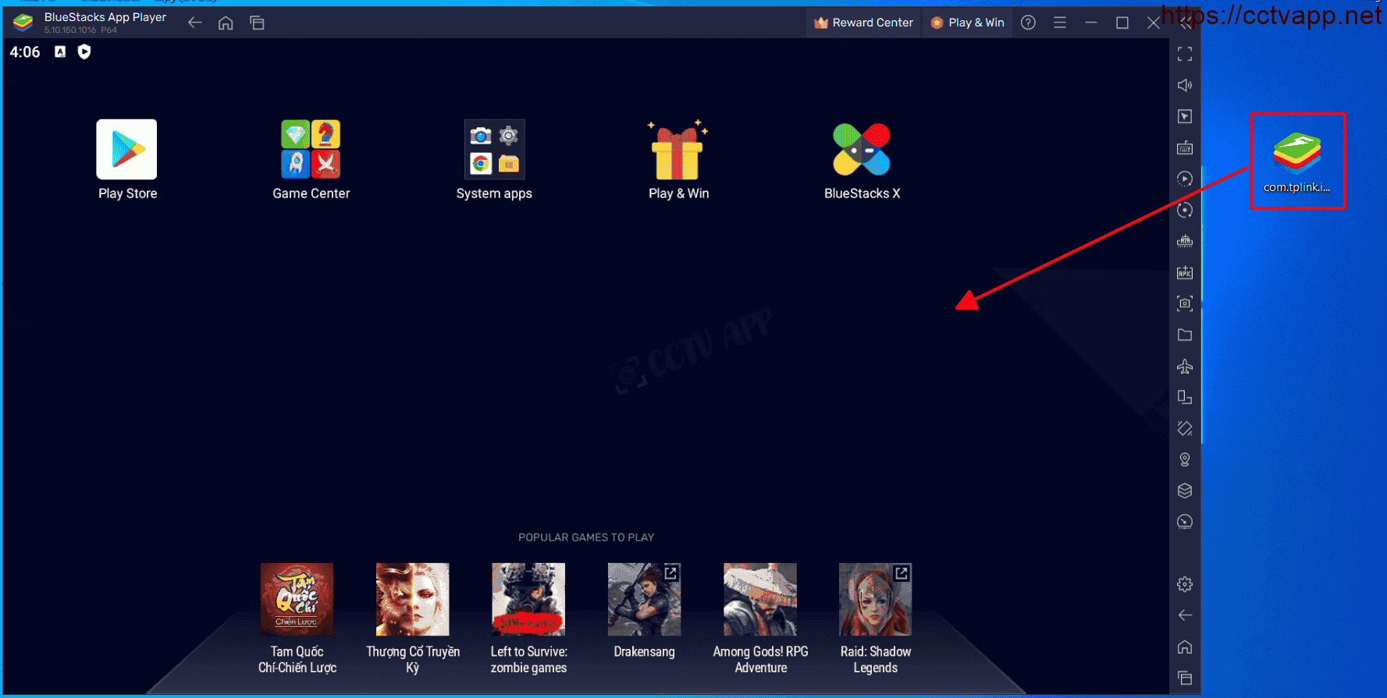Collapse the right sidebar toolbar

1186,24
